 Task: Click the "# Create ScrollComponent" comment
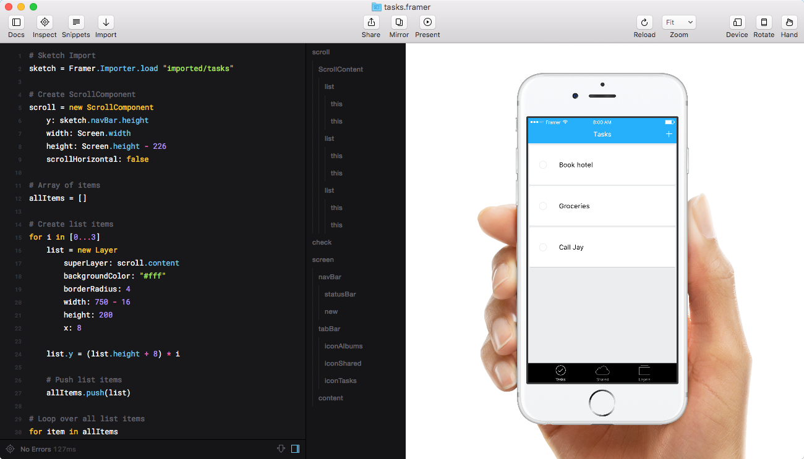click(x=82, y=95)
